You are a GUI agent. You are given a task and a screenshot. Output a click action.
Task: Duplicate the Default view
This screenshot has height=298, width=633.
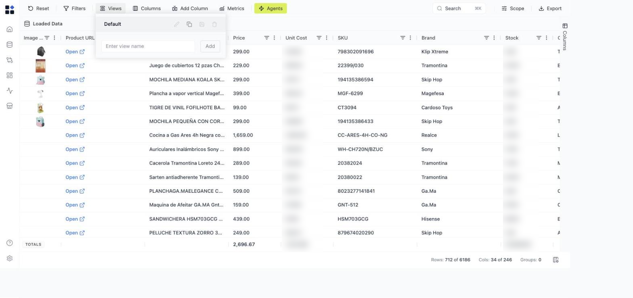(189, 24)
